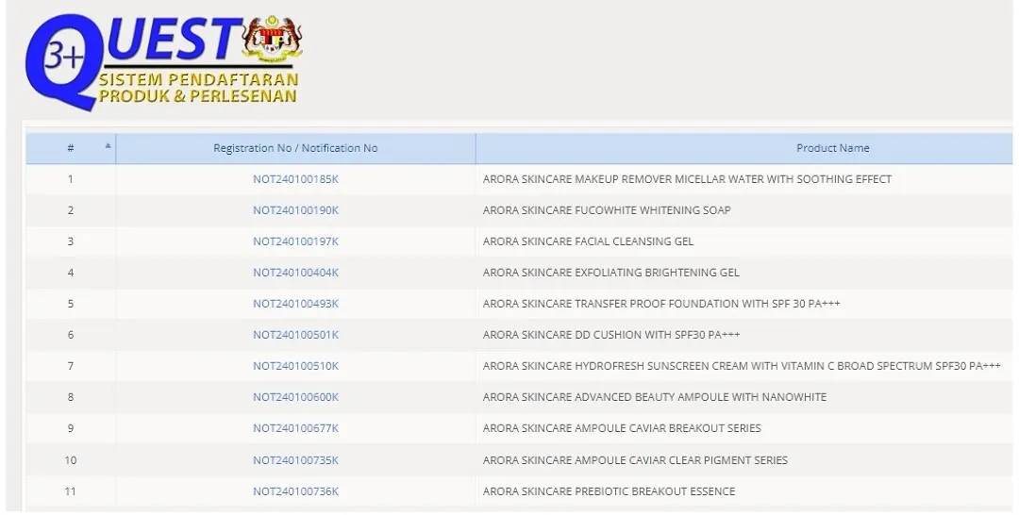1019x515 pixels.
Task: Select 'FACIAL CLEANSING GEL' product name
Action: pyautogui.click(x=588, y=241)
